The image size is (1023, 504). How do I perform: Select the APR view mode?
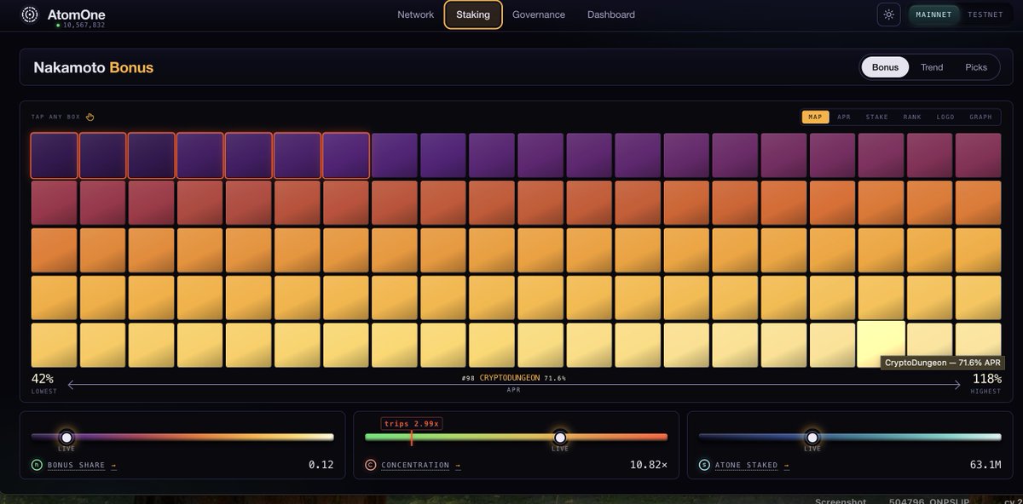pos(844,117)
